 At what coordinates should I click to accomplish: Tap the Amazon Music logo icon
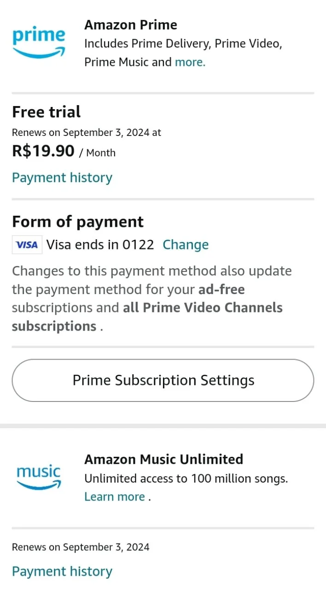click(39, 477)
